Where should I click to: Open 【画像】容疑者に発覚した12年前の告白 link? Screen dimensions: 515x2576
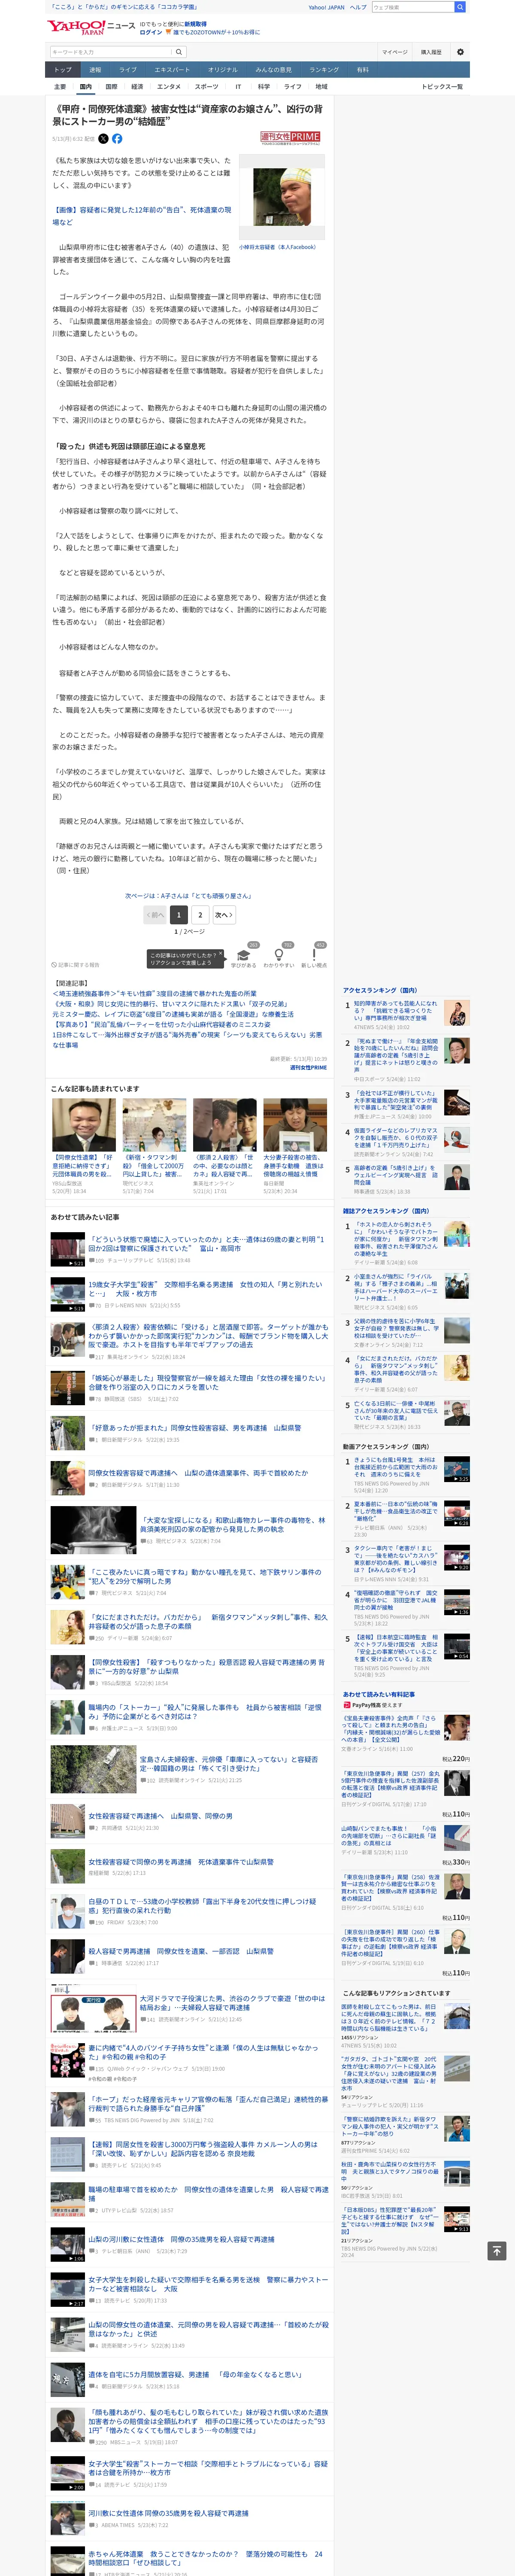click(x=142, y=216)
